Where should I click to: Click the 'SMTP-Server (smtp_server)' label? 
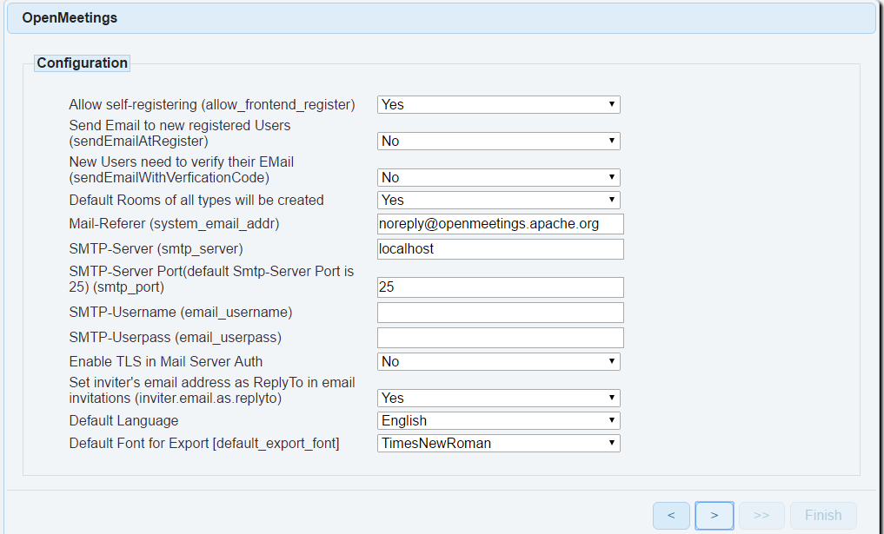(156, 249)
